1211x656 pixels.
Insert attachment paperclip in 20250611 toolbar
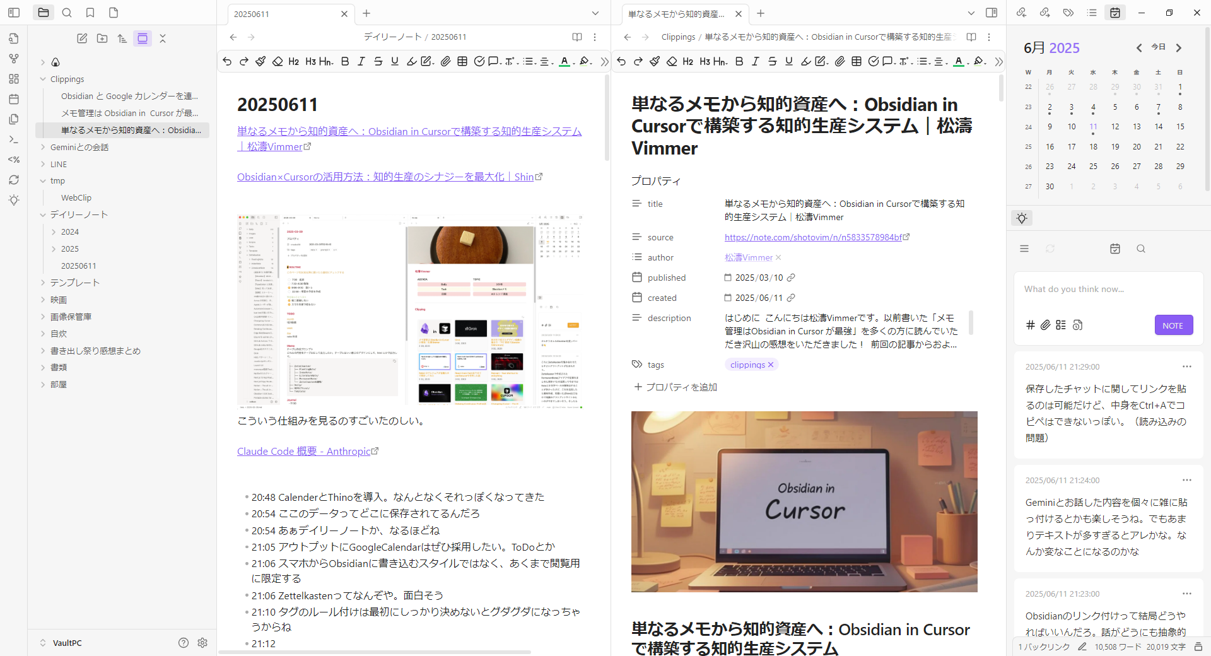[x=446, y=61]
